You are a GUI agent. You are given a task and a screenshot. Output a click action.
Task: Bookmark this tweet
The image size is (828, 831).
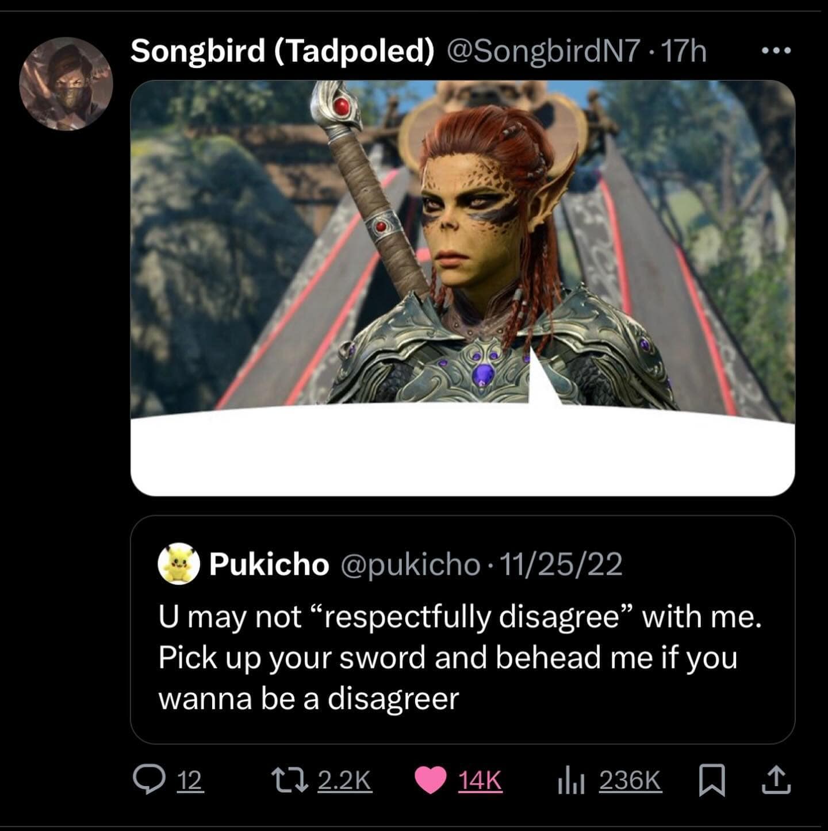click(712, 781)
